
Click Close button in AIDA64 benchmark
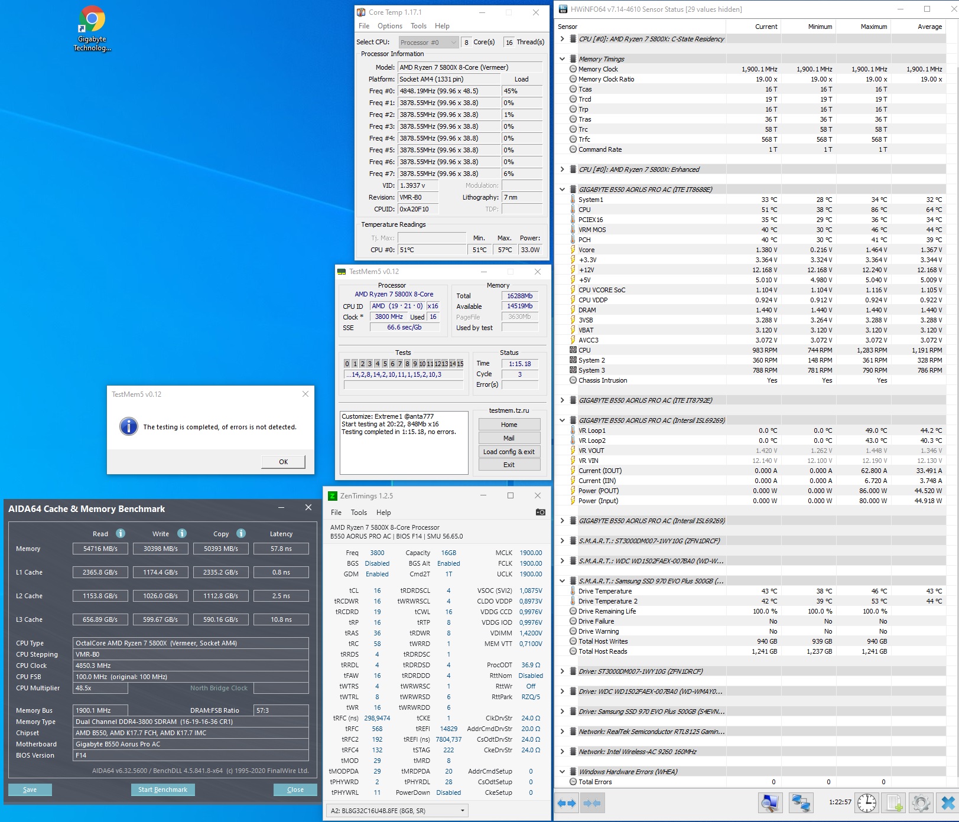click(295, 790)
